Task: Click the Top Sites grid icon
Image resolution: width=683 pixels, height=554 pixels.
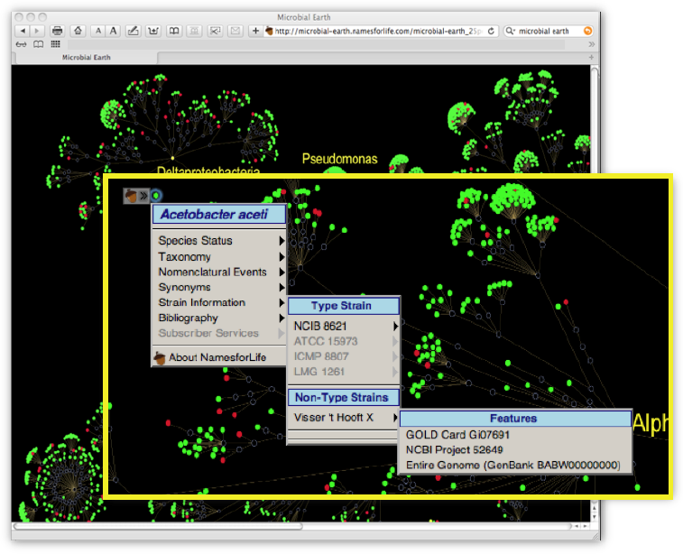Action: (x=56, y=43)
